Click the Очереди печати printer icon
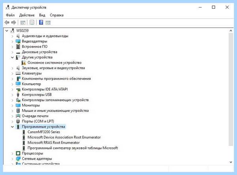The image size is (237, 175). [x=18, y=116]
